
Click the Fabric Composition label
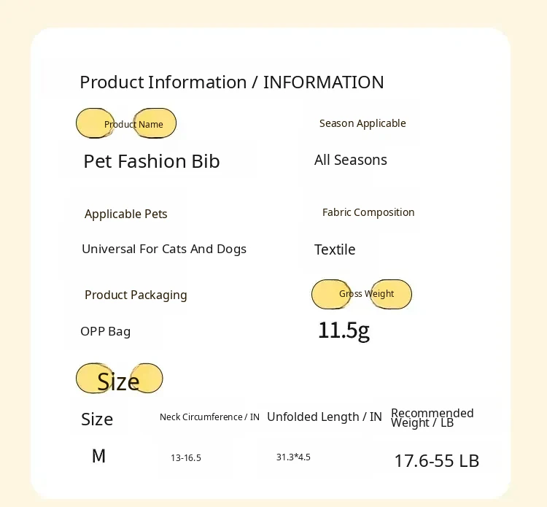(368, 212)
